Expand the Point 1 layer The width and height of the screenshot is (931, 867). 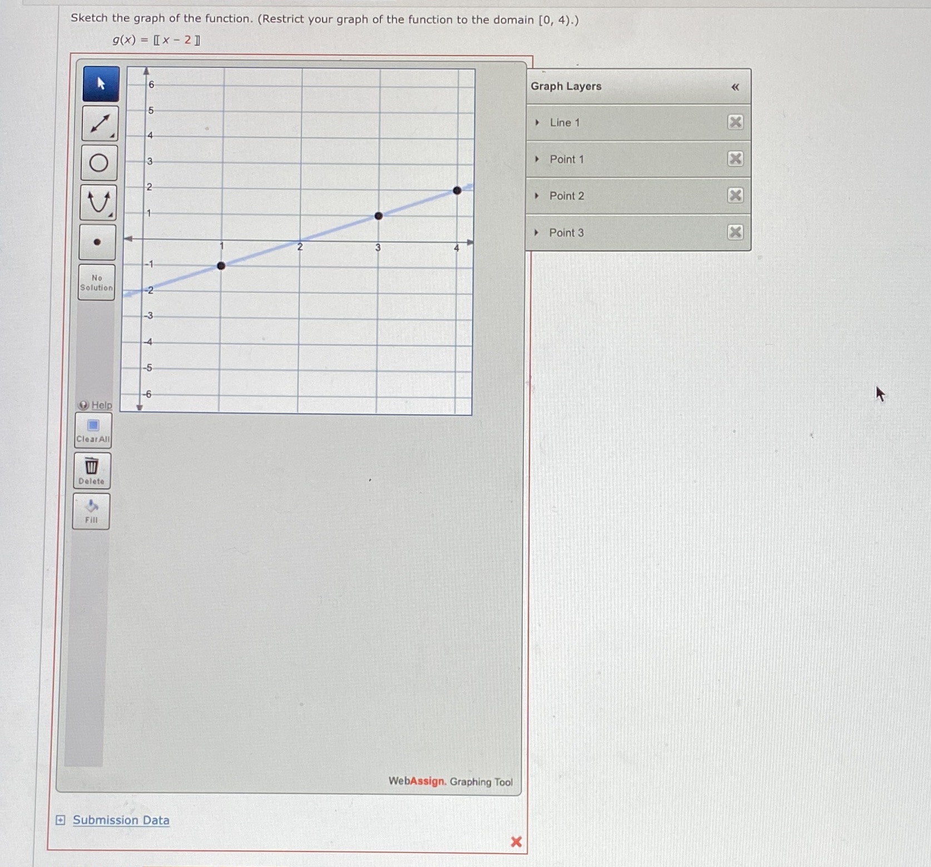point(537,159)
